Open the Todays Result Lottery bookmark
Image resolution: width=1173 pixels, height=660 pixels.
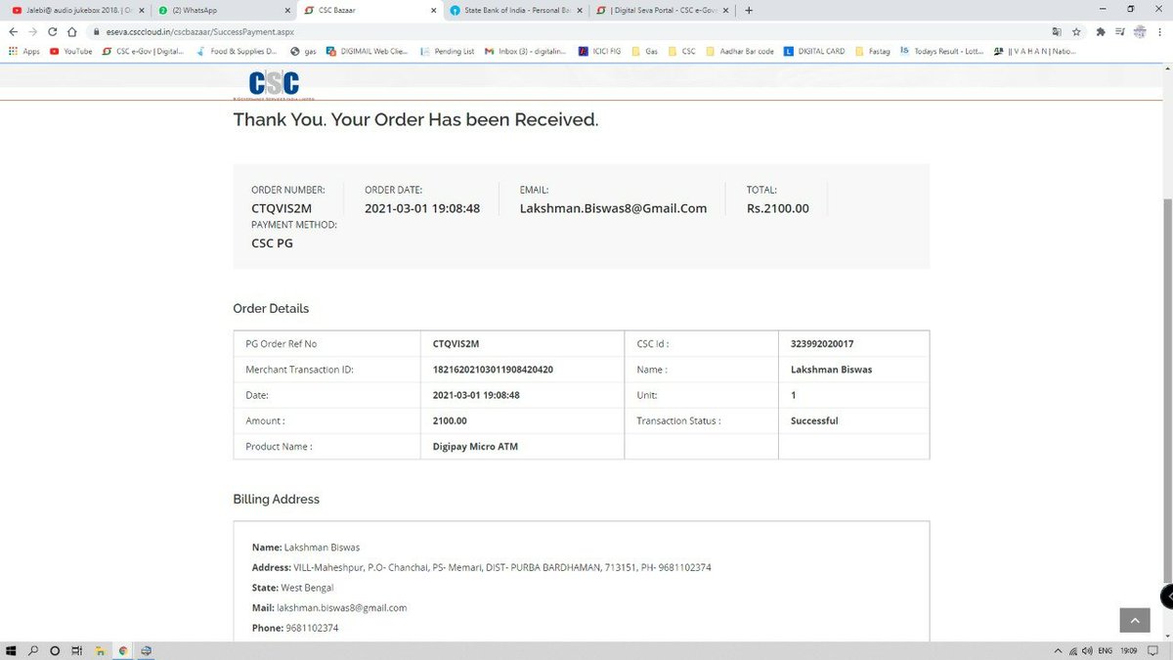pos(941,51)
